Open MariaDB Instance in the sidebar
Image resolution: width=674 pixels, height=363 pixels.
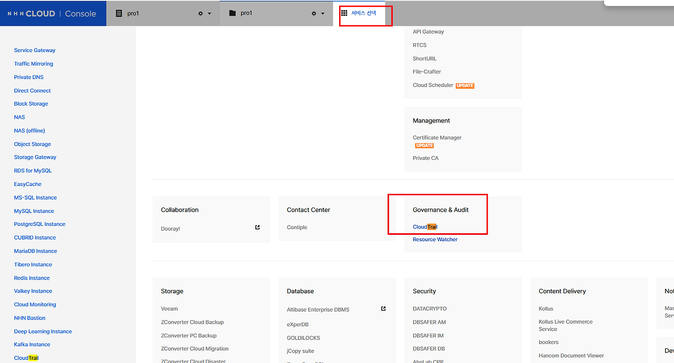pos(36,251)
